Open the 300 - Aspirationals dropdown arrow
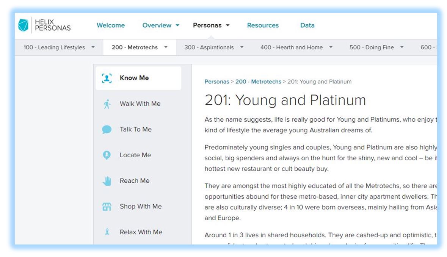The width and height of the screenshot is (447, 257). point(242,47)
